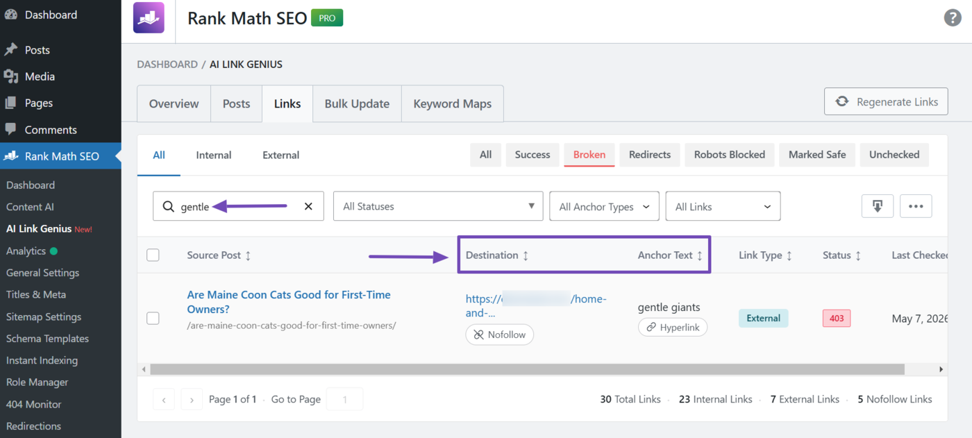
Task: Filter by Success status
Action: coord(533,155)
